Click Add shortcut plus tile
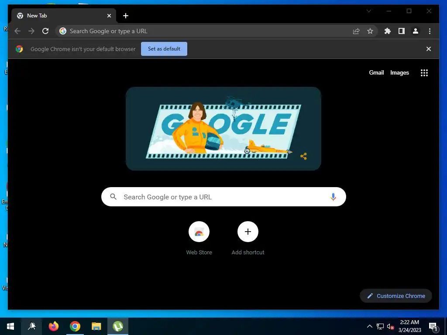 point(248,238)
